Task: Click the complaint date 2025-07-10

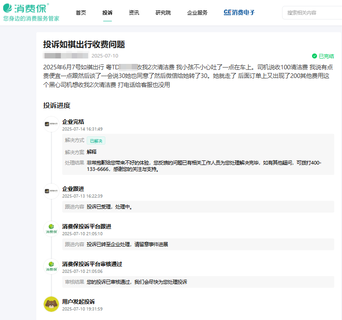Action: point(105,56)
